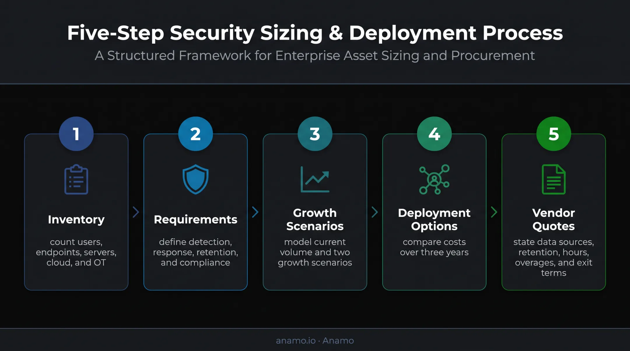
Task: Click the clipboard icon in Inventory card
Action: tap(76, 179)
